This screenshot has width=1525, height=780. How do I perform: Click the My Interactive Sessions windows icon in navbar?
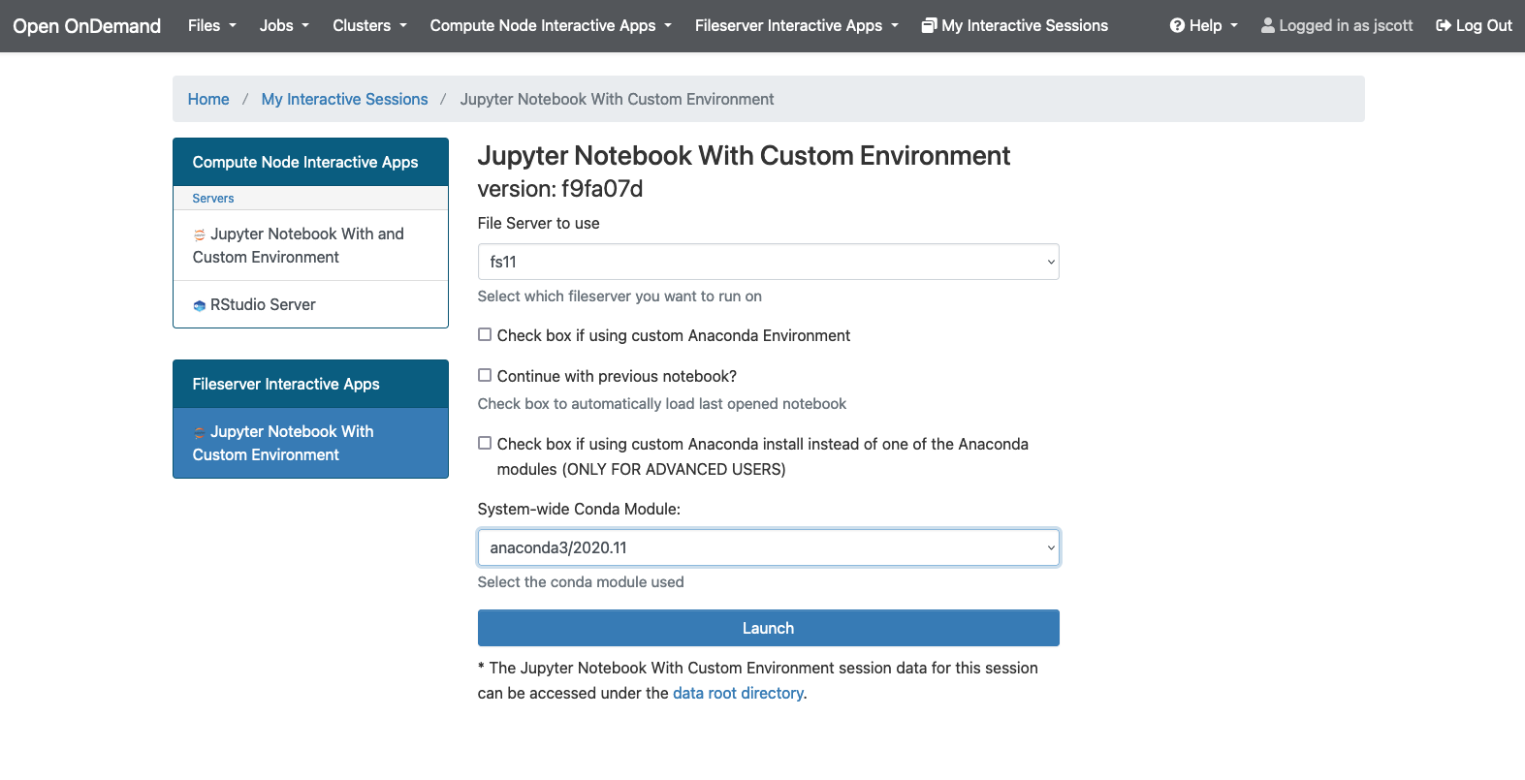coord(929,25)
